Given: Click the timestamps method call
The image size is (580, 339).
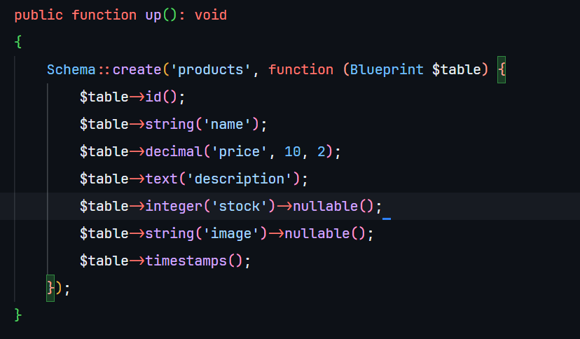Looking at the screenshot, I should pos(186,261).
